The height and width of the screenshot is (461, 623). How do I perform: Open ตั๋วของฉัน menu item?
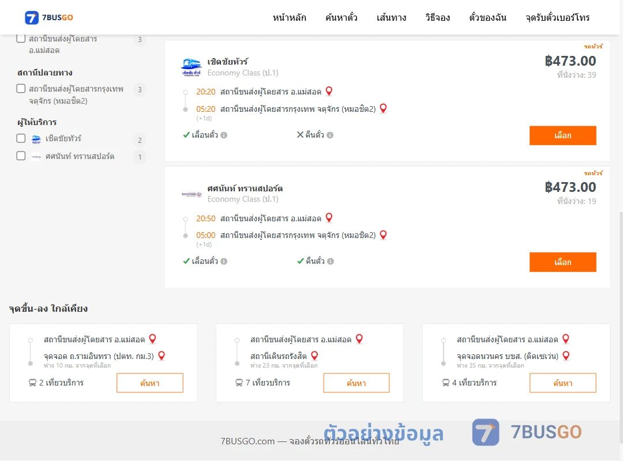487,17
